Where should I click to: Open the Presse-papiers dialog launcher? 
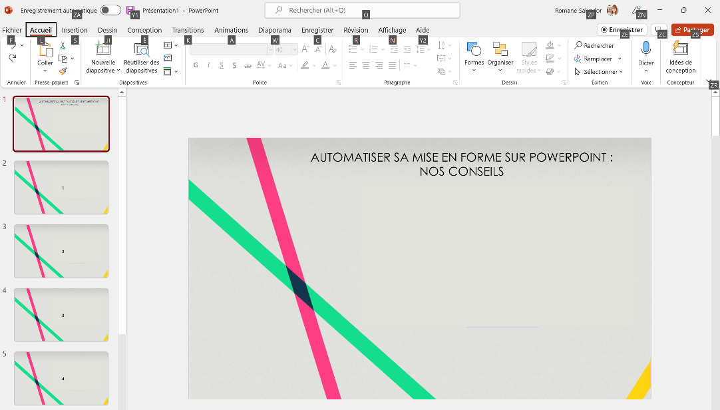point(77,83)
